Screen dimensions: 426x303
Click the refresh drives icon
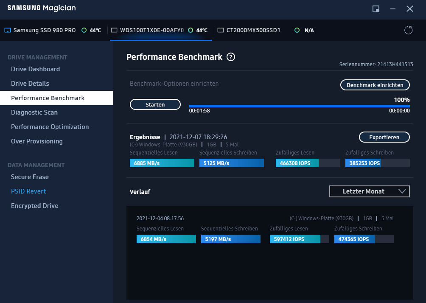click(408, 30)
